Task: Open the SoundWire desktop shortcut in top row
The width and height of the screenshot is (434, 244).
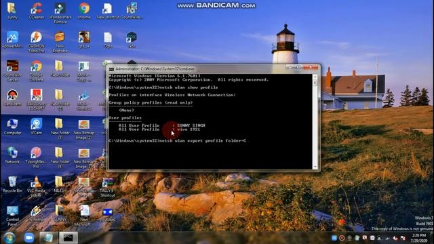Action: coord(132,11)
